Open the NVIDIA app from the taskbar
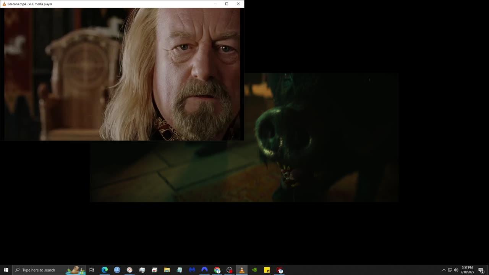This screenshot has width=489, height=275. tap(254, 270)
